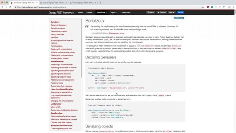This screenshot has height=133, width=236.
Task: Expand the Tutorial dropdown menu
Action: tap(90, 13)
